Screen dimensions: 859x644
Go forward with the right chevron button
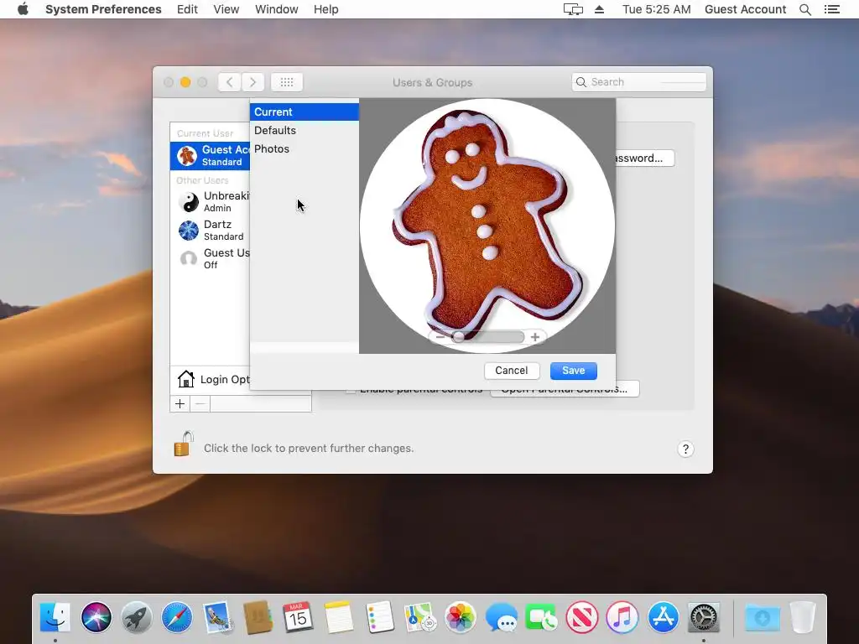click(252, 82)
